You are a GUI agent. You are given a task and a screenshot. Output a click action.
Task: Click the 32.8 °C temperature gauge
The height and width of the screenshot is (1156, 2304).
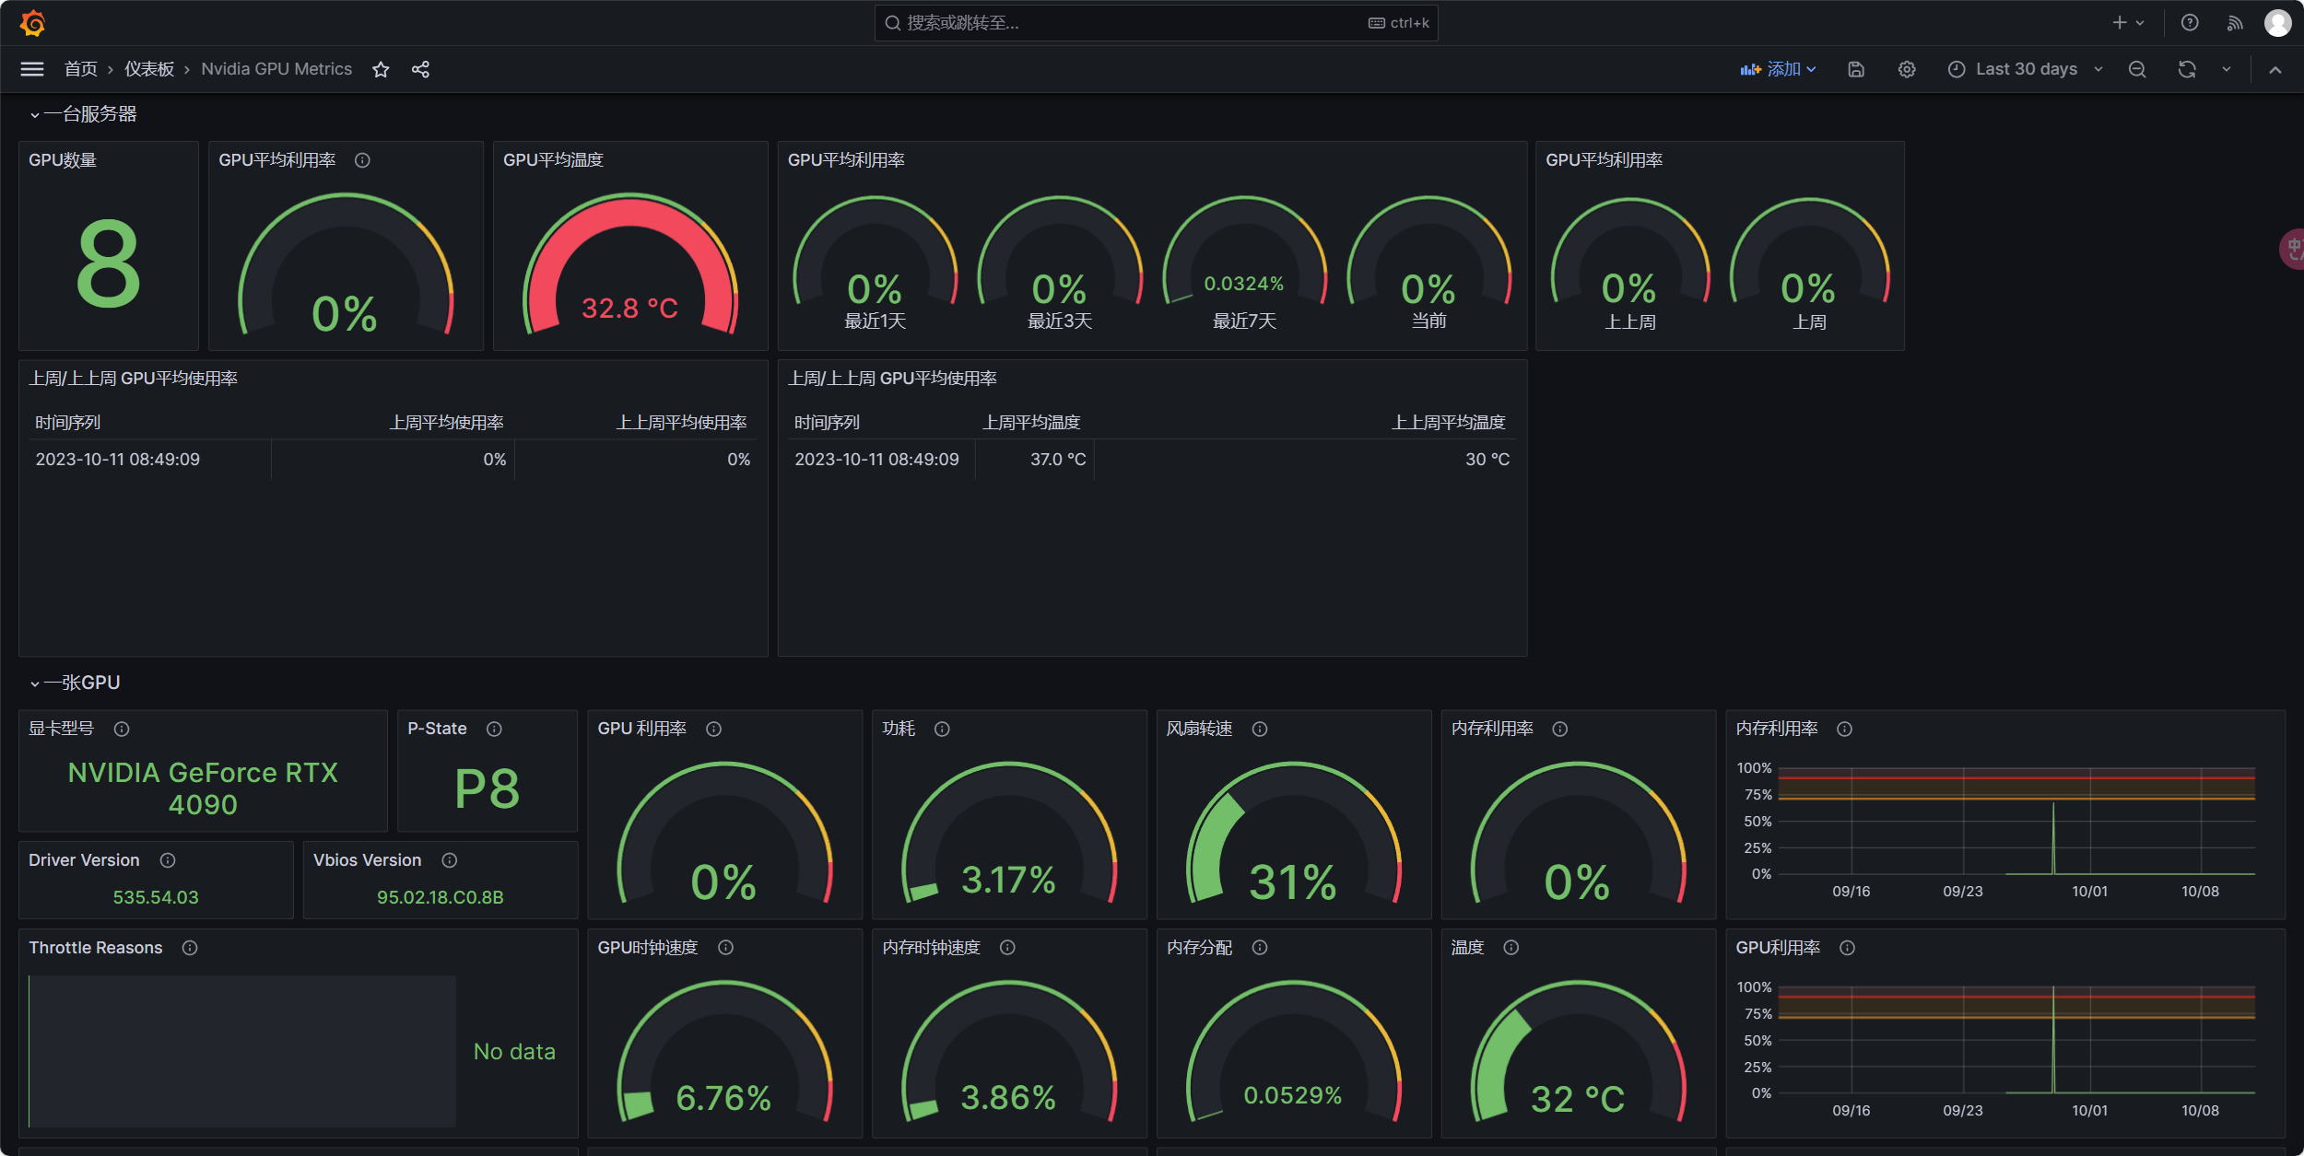pyautogui.click(x=630, y=264)
